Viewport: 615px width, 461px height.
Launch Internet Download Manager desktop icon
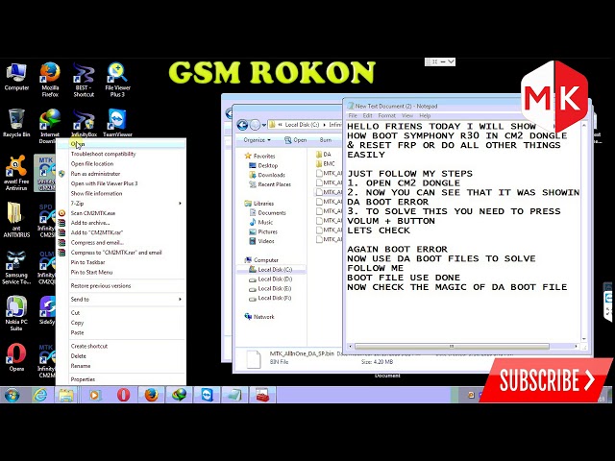coord(50,126)
